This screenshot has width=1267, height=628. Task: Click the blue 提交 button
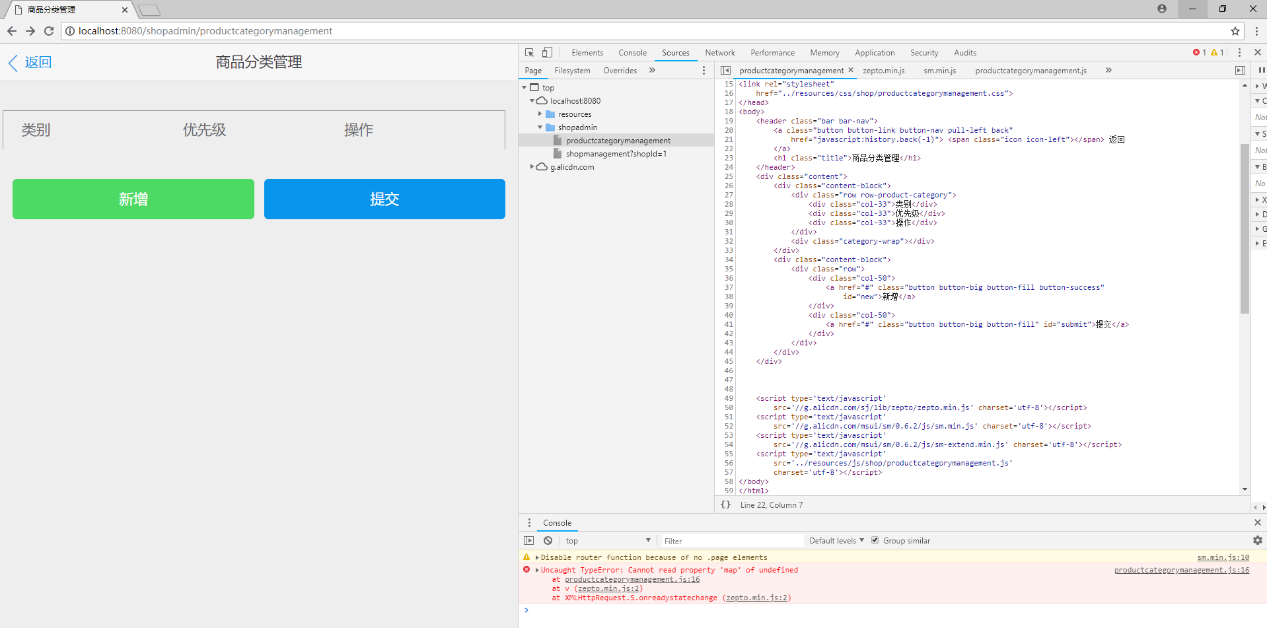pyautogui.click(x=384, y=199)
